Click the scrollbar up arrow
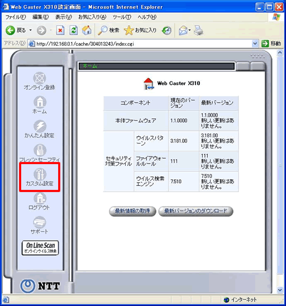The height and width of the screenshot is (306, 286). point(280,52)
